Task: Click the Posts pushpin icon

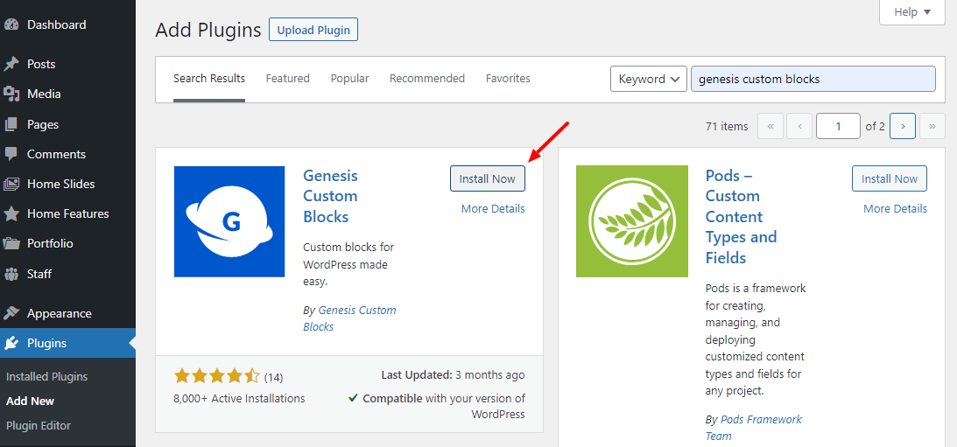Action: click(11, 64)
